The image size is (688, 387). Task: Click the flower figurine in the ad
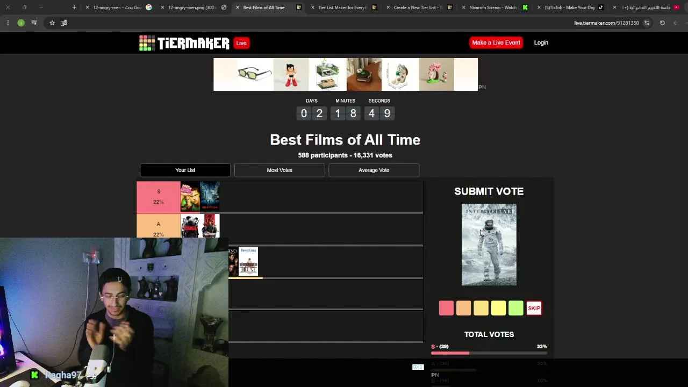tap(436, 74)
